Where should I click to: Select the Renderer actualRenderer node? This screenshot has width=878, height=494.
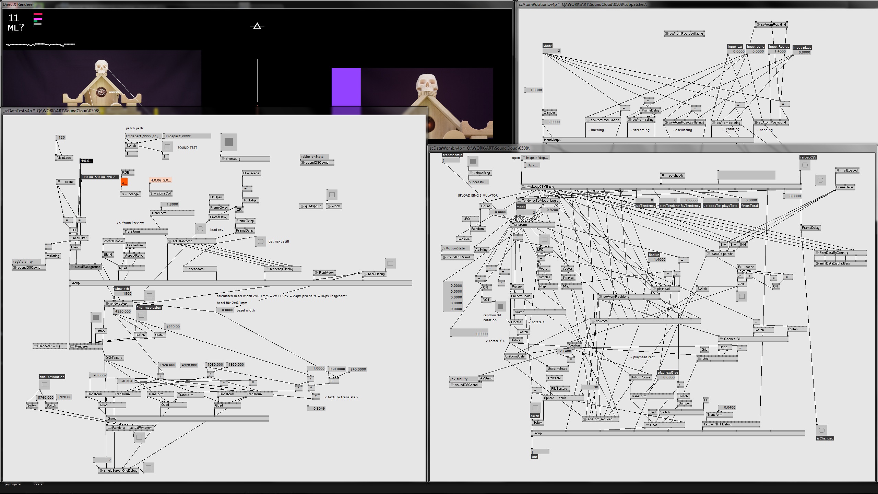(130, 428)
